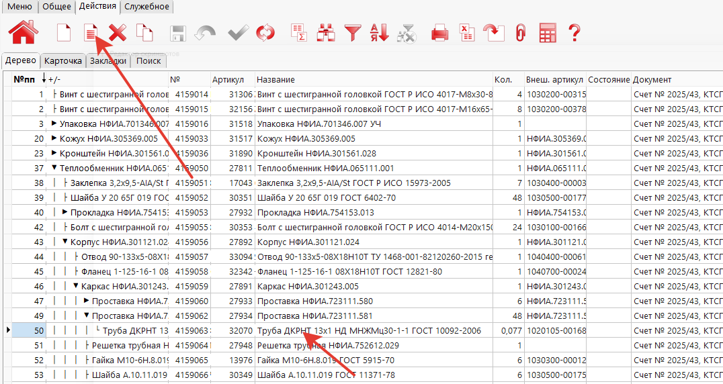The height and width of the screenshot is (384, 723).
Task: Switch to the Карточка tab
Action: (63, 61)
